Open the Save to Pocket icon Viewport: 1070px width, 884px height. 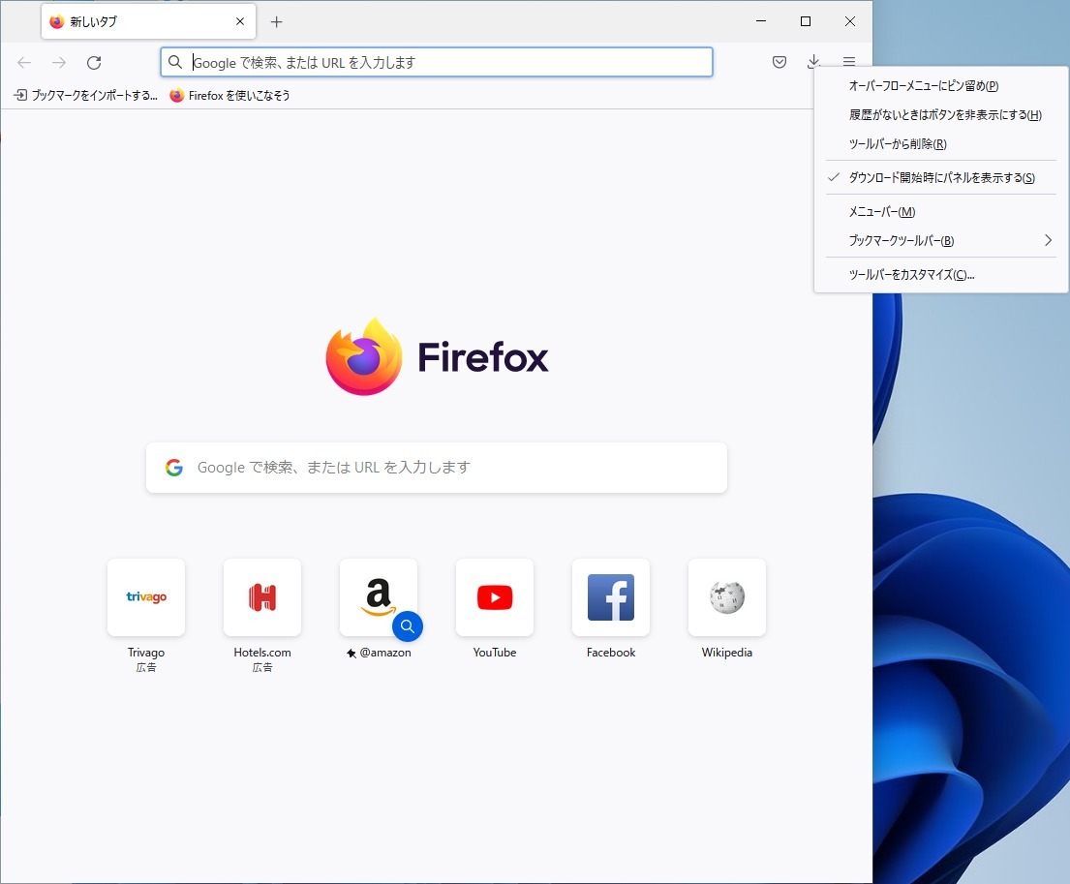click(x=780, y=63)
